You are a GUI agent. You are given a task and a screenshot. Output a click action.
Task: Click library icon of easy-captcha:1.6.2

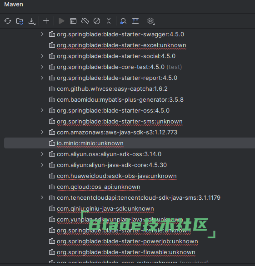52,89
